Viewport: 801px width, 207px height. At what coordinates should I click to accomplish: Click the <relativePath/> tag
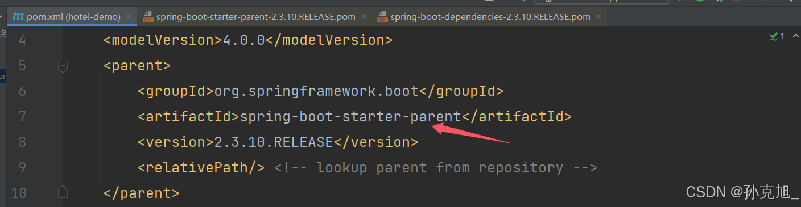coord(201,167)
